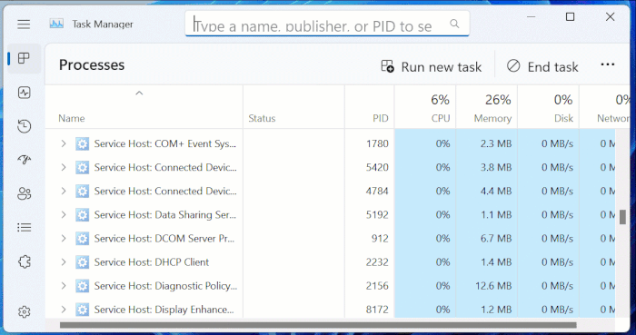Click PID value 2232
Screen dimensions: 636x335
377,262
